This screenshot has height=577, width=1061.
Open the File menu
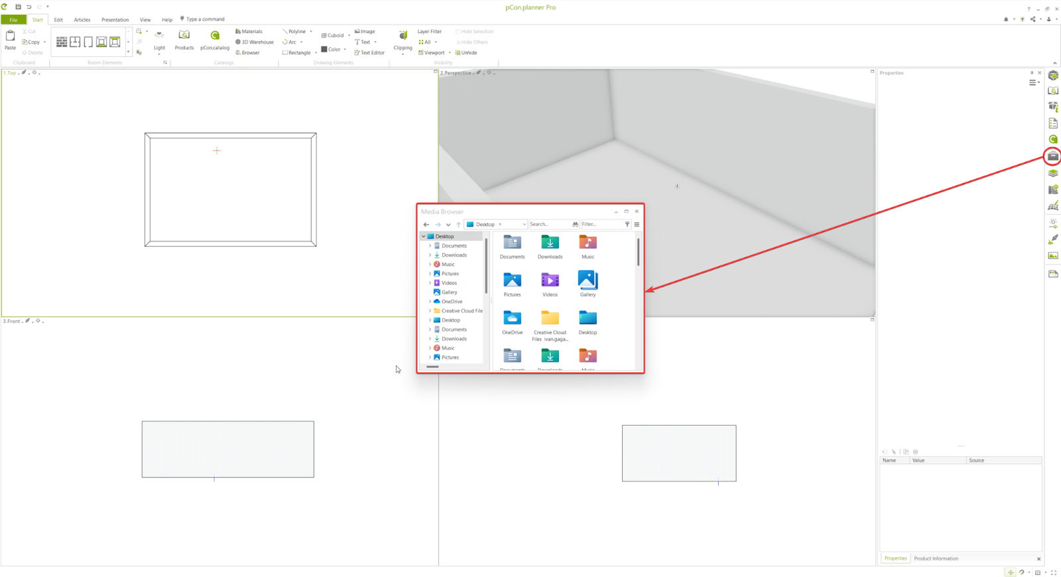(13, 20)
